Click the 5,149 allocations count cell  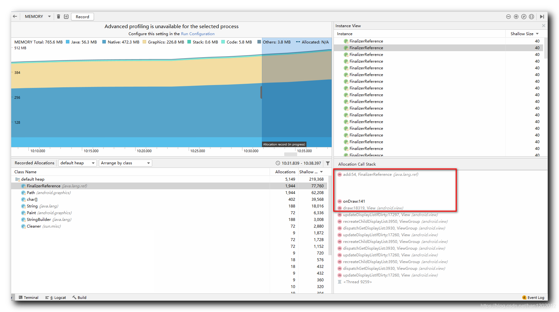(x=290, y=179)
